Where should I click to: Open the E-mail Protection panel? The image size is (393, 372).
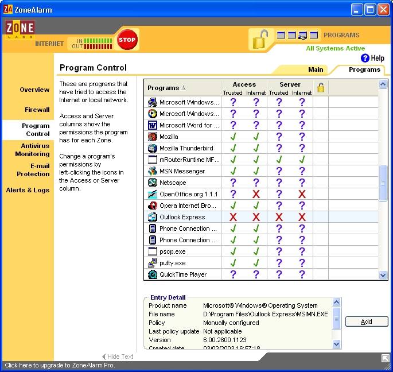tap(33, 170)
